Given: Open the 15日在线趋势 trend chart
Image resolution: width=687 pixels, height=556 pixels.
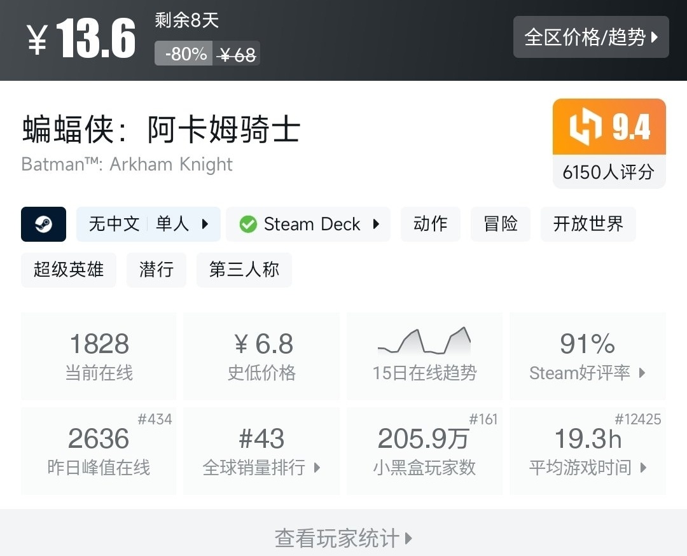Looking at the screenshot, I should [x=424, y=356].
